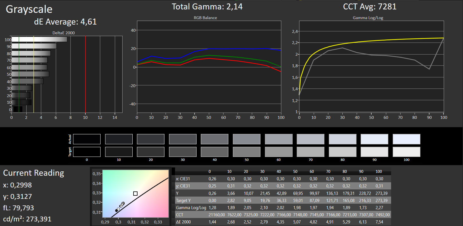Click the Current Reading heading
Screen dimensions: 463x226
pyautogui.click(x=34, y=173)
